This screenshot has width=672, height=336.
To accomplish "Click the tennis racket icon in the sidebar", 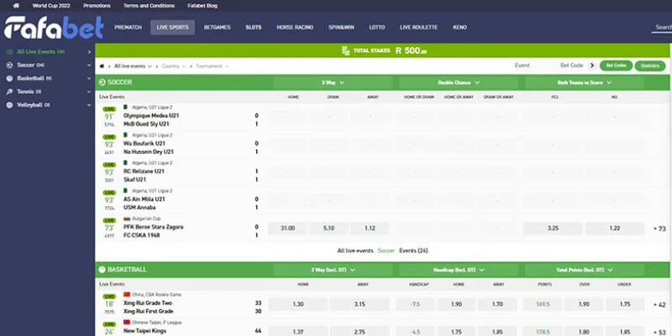I will pos(9,92).
